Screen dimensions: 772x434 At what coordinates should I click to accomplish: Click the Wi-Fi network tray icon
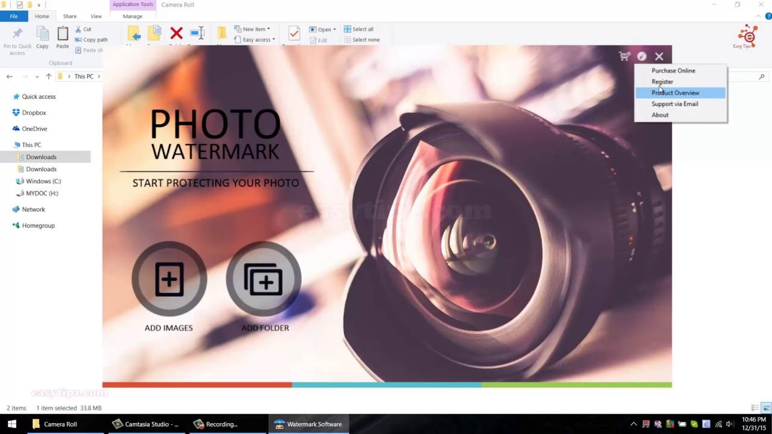point(718,424)
